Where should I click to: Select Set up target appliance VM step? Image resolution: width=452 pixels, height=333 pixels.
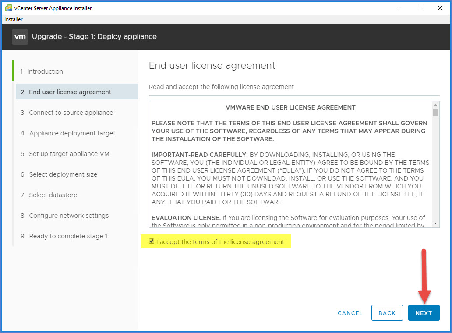(x=69, y=154)
